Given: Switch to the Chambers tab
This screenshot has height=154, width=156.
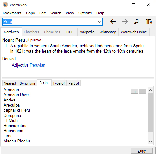Looking at the screenshot, I should (x=31, y=32).
